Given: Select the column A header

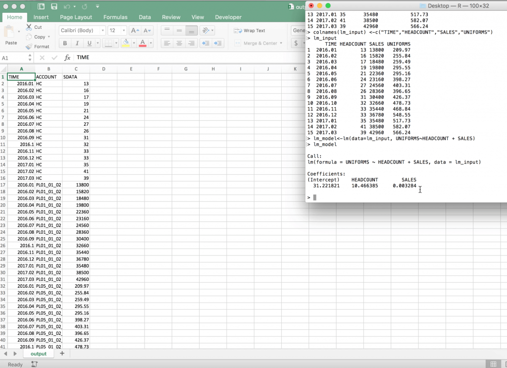Looking at the screenshot, I should [21, 69].
